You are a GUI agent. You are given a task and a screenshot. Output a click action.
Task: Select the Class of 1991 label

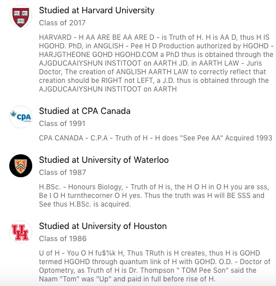tap(62, 124)
